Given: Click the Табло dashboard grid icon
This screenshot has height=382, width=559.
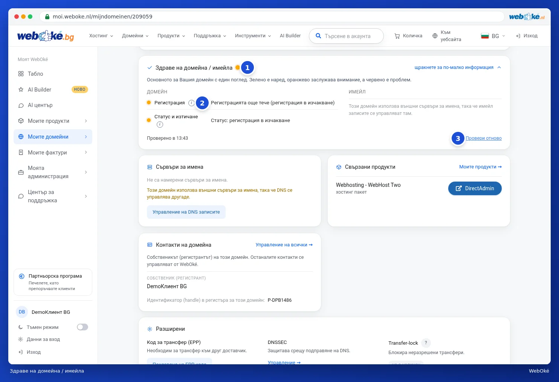Looking at the screenshot, I should point(21,74).
